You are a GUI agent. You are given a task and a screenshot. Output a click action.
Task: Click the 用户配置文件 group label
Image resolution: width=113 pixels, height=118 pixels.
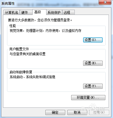tap(19, 49)
